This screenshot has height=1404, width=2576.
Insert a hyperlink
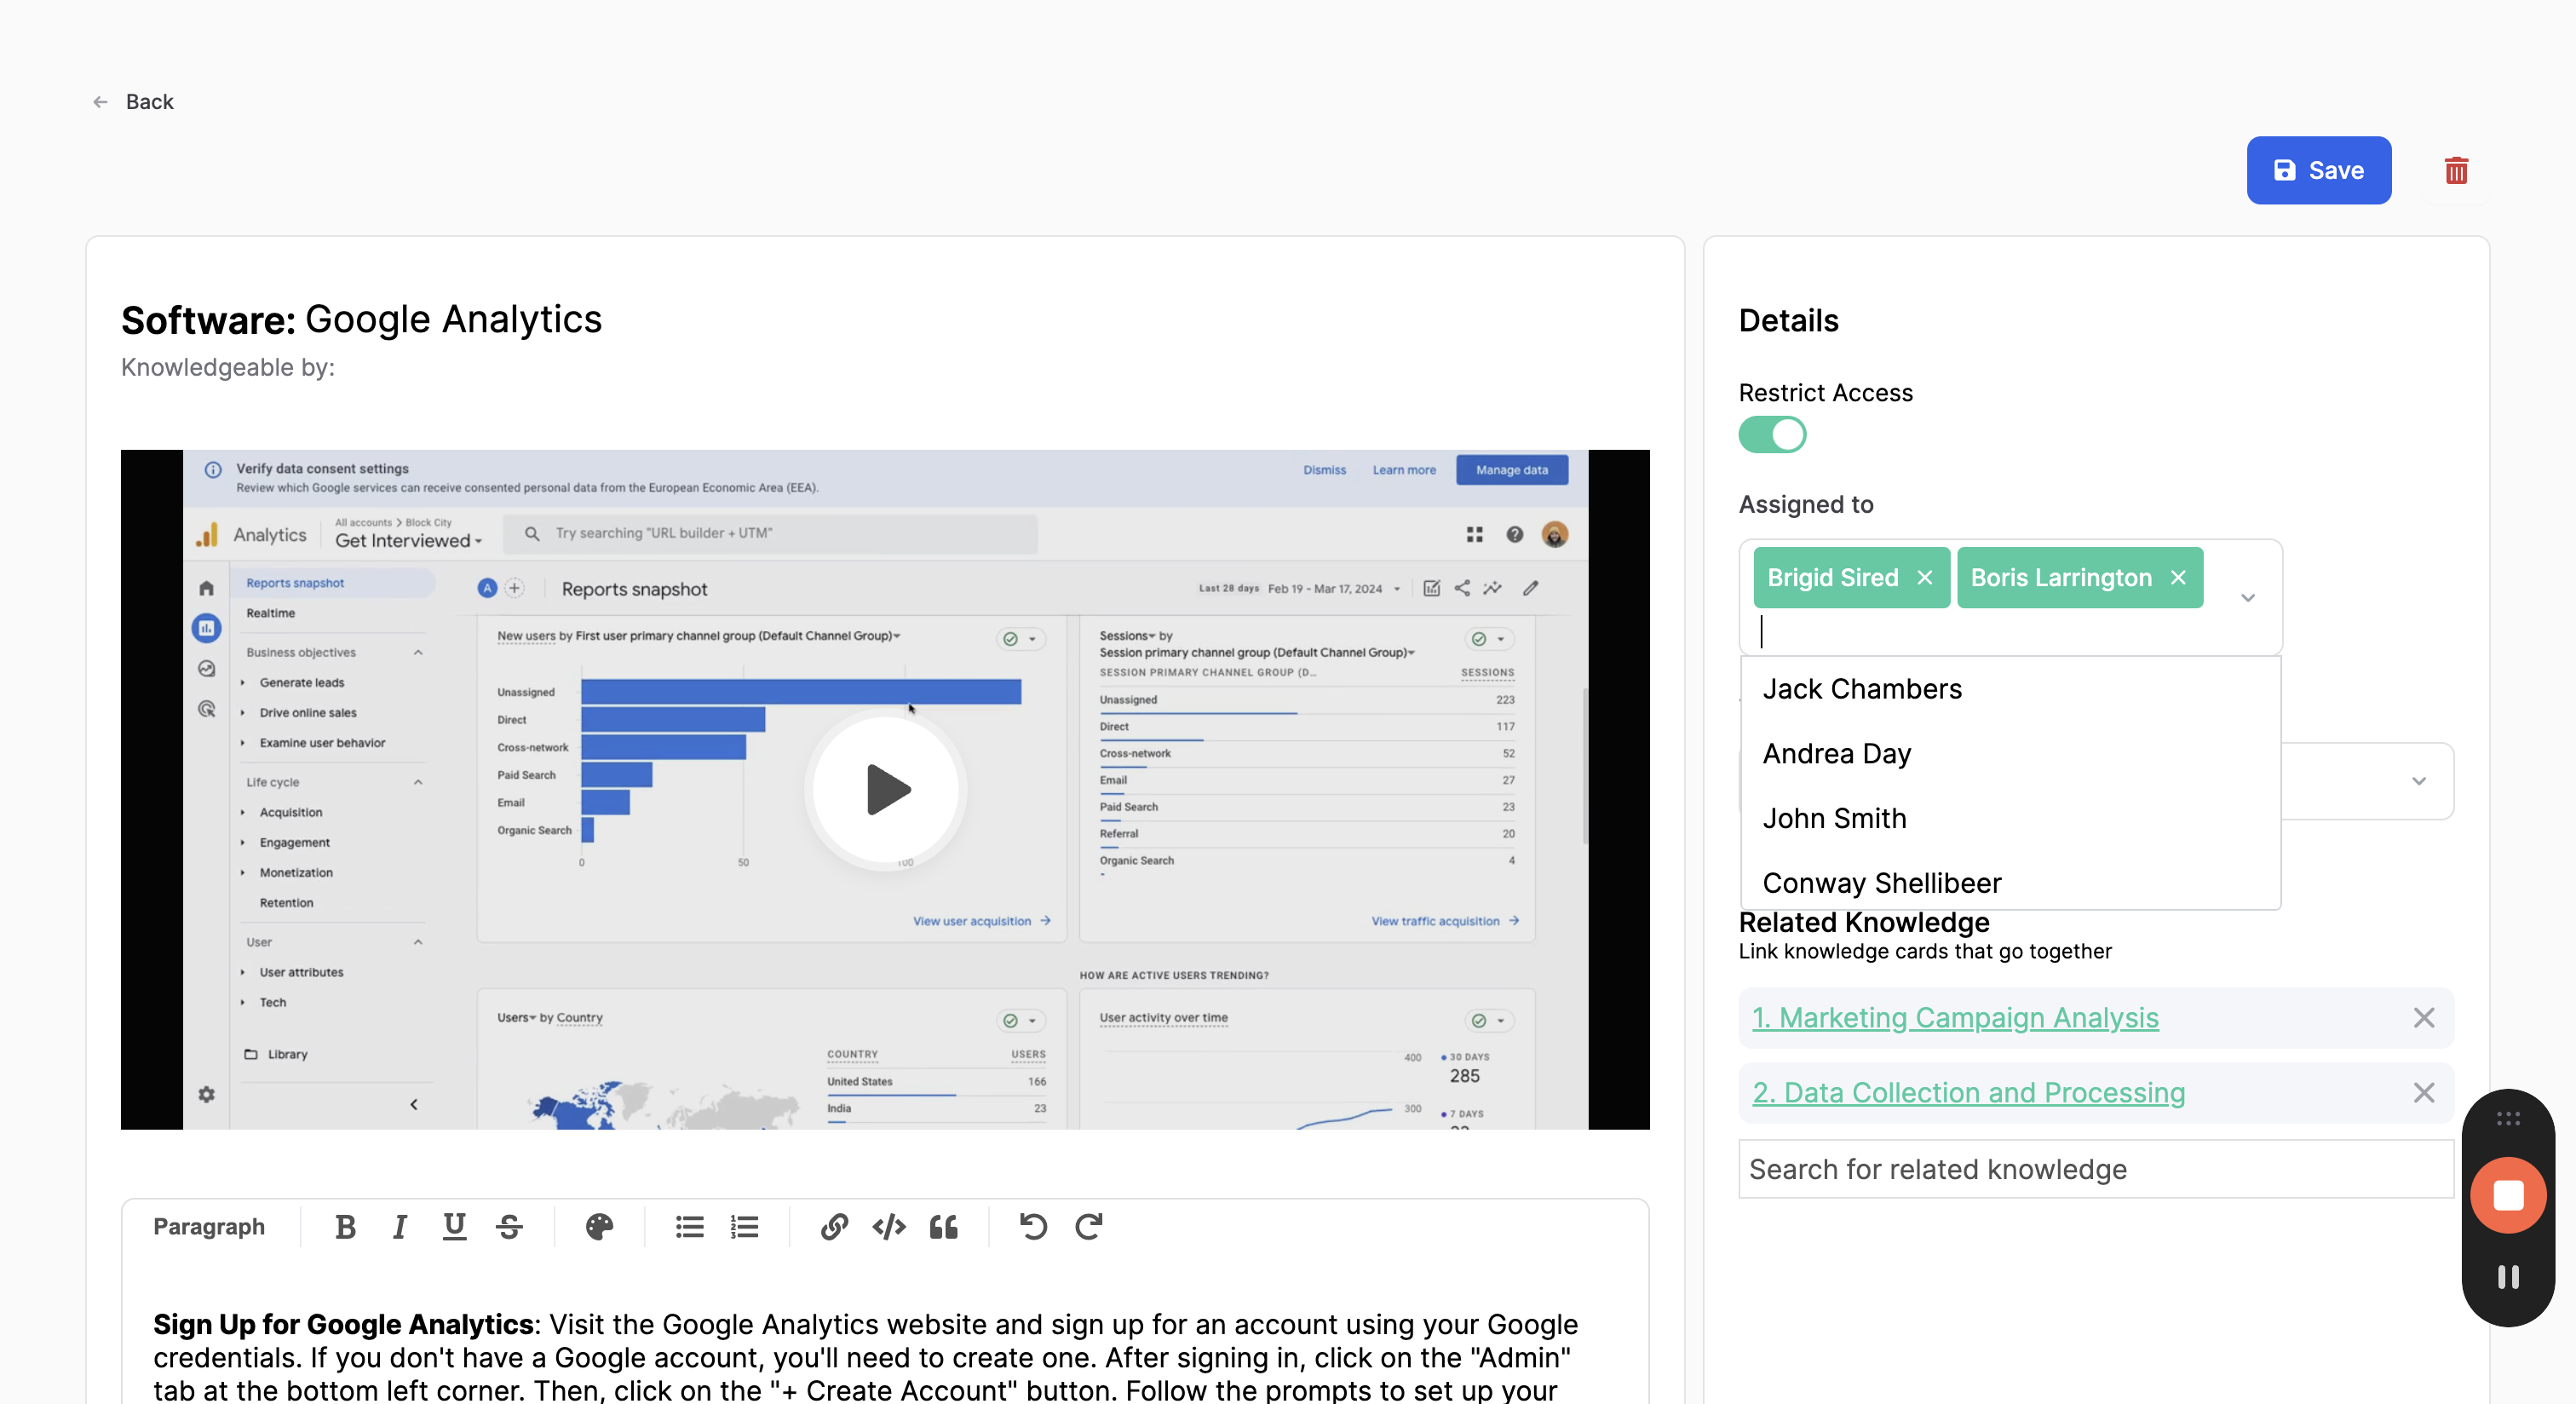coord(834,1226)
